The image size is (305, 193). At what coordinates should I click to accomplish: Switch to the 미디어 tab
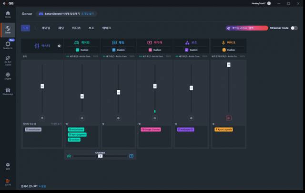(76, 28)
